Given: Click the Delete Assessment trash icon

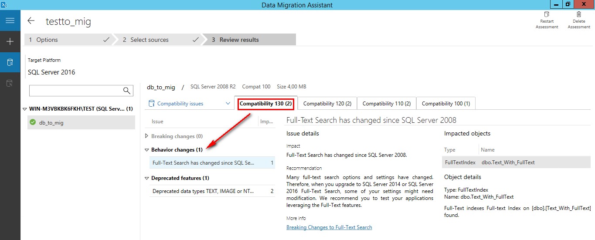Looking at the screenshot, I should (579, 14).
